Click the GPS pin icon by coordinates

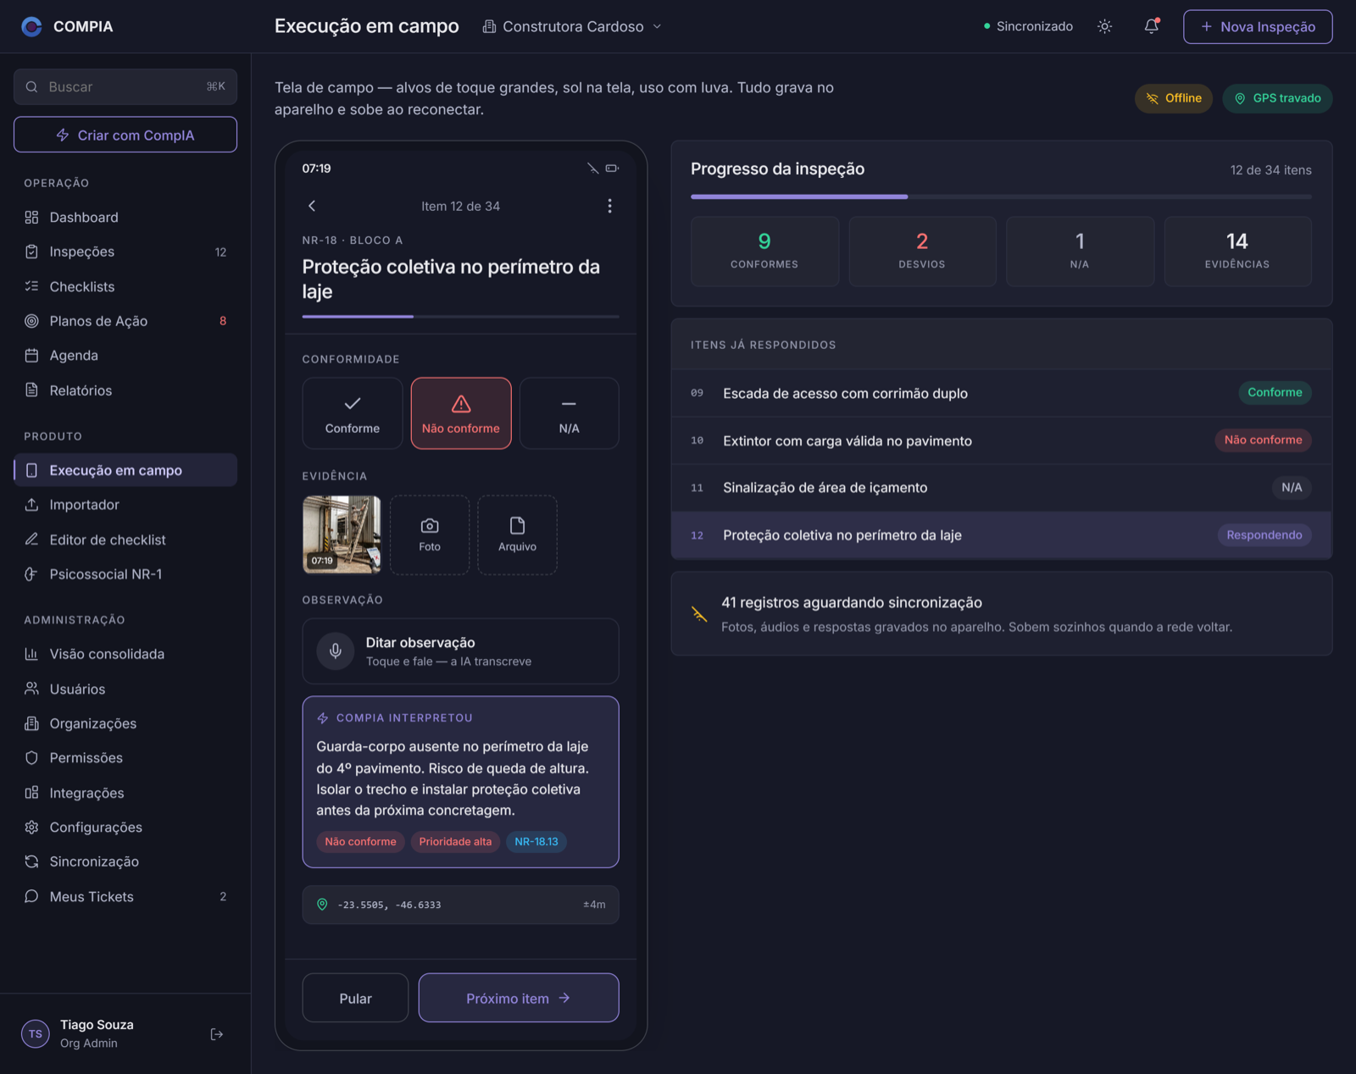coord(322,905)
